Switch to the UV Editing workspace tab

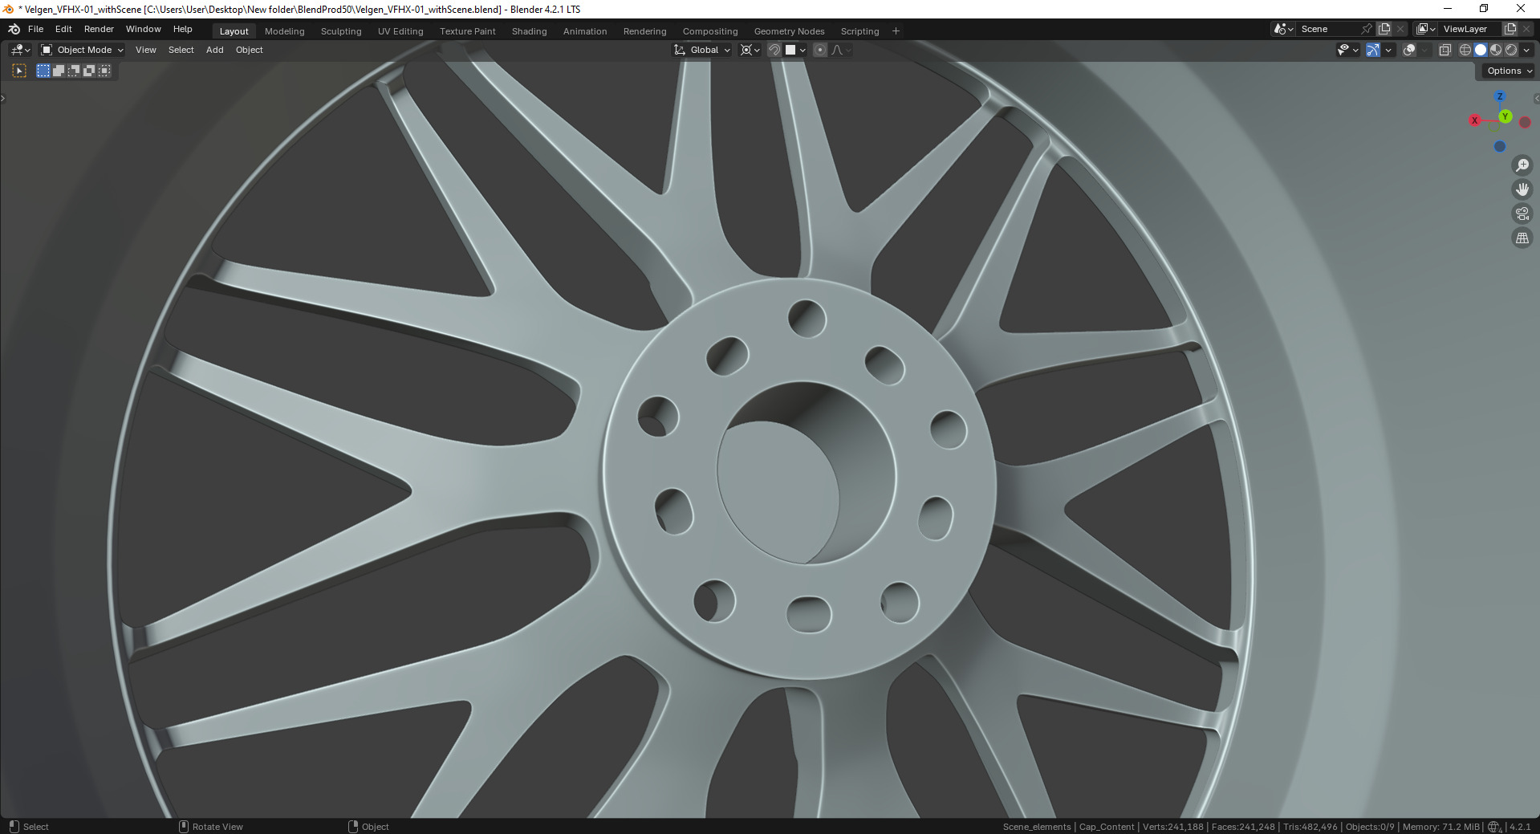pos(400,31)
